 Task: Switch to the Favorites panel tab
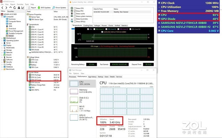(11, 11)
